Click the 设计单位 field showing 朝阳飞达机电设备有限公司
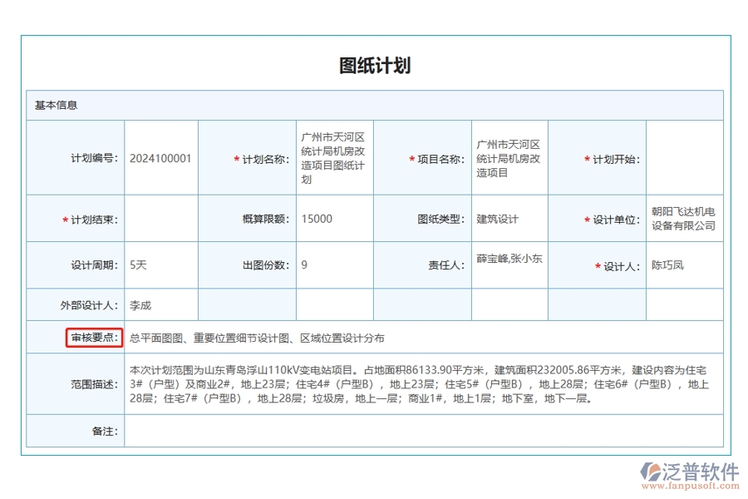The width and height of the screenshot is (748, 499). 682,219
